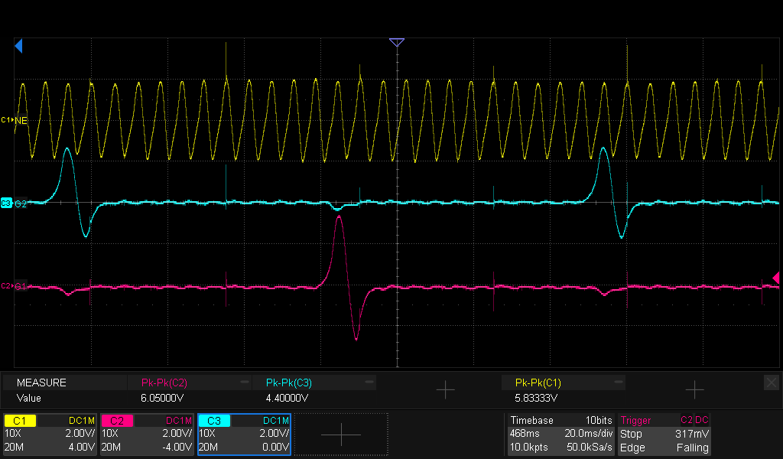Collapse the Pk-Pk(C1) measurement item
Image resolution: width=783 pixels, height=459 pixels.
tap(618, 382)
